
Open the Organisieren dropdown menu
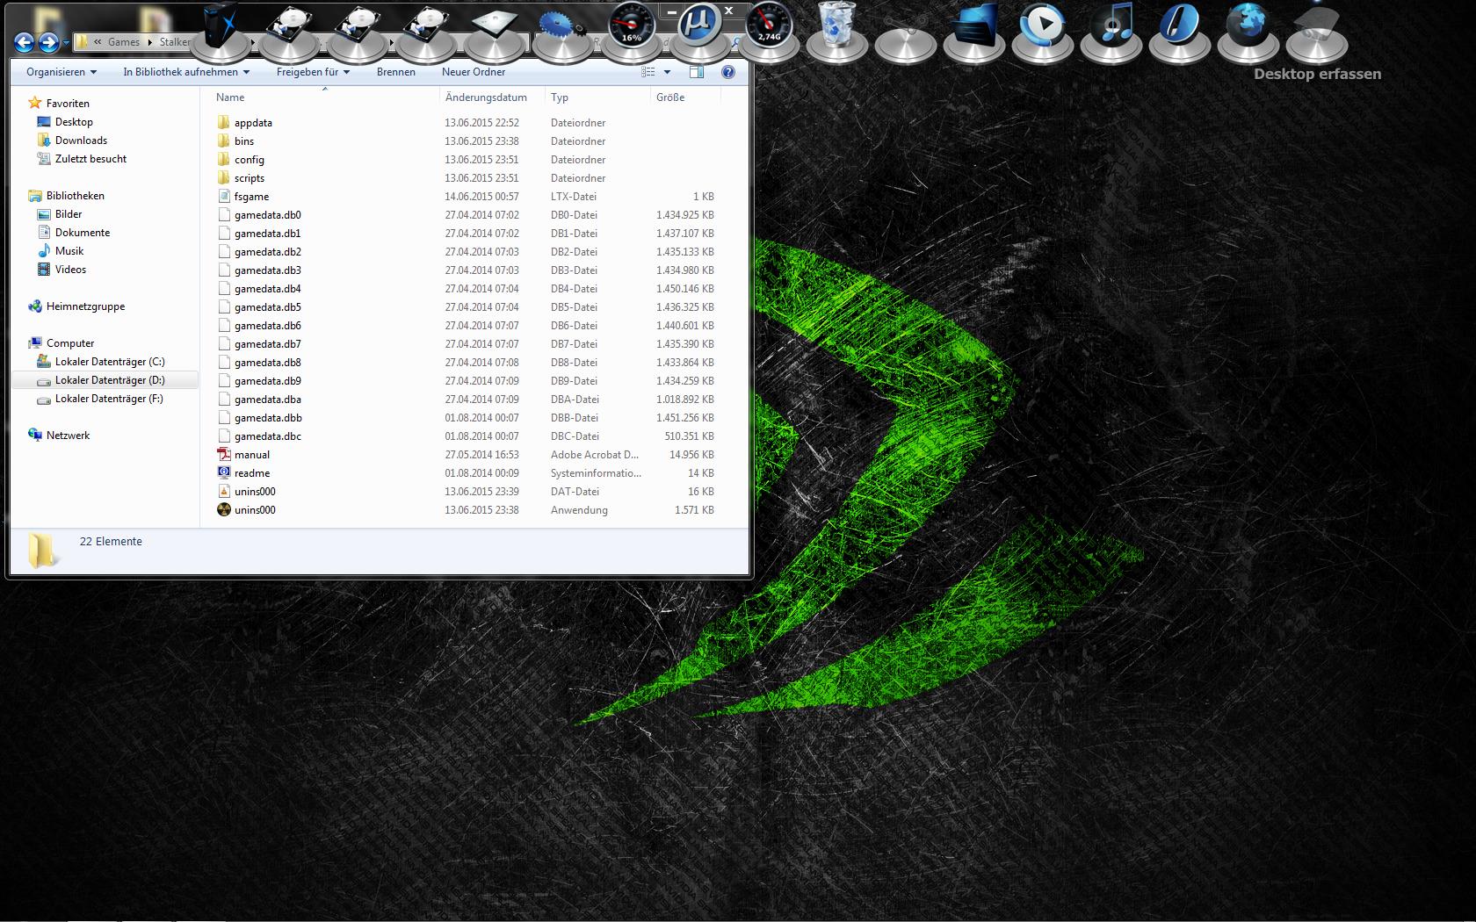click(61, 72)
